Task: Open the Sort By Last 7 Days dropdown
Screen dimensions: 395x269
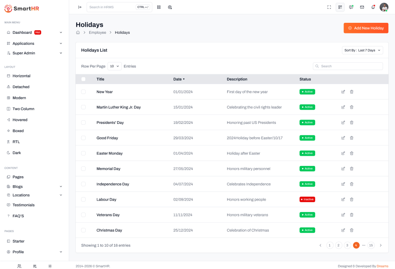Action: (362, 50)
